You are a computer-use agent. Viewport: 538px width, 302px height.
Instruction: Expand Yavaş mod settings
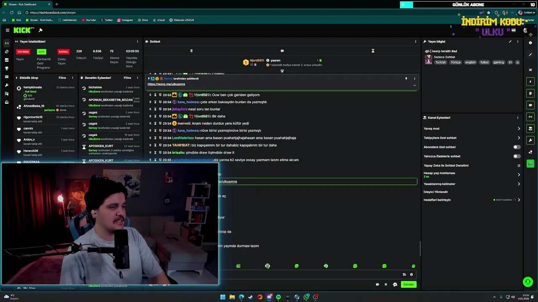(519, 129)
